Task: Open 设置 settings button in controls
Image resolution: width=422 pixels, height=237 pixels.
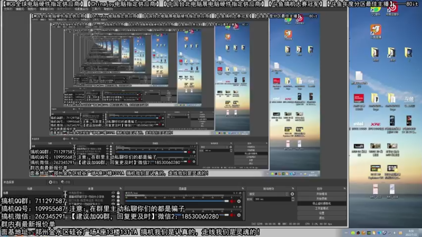Action: [x=322, y=213]
